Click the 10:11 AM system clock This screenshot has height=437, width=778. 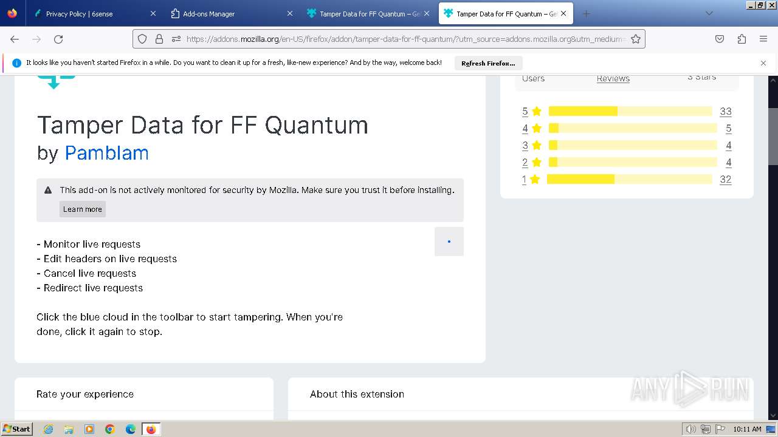tap(747, 429)
